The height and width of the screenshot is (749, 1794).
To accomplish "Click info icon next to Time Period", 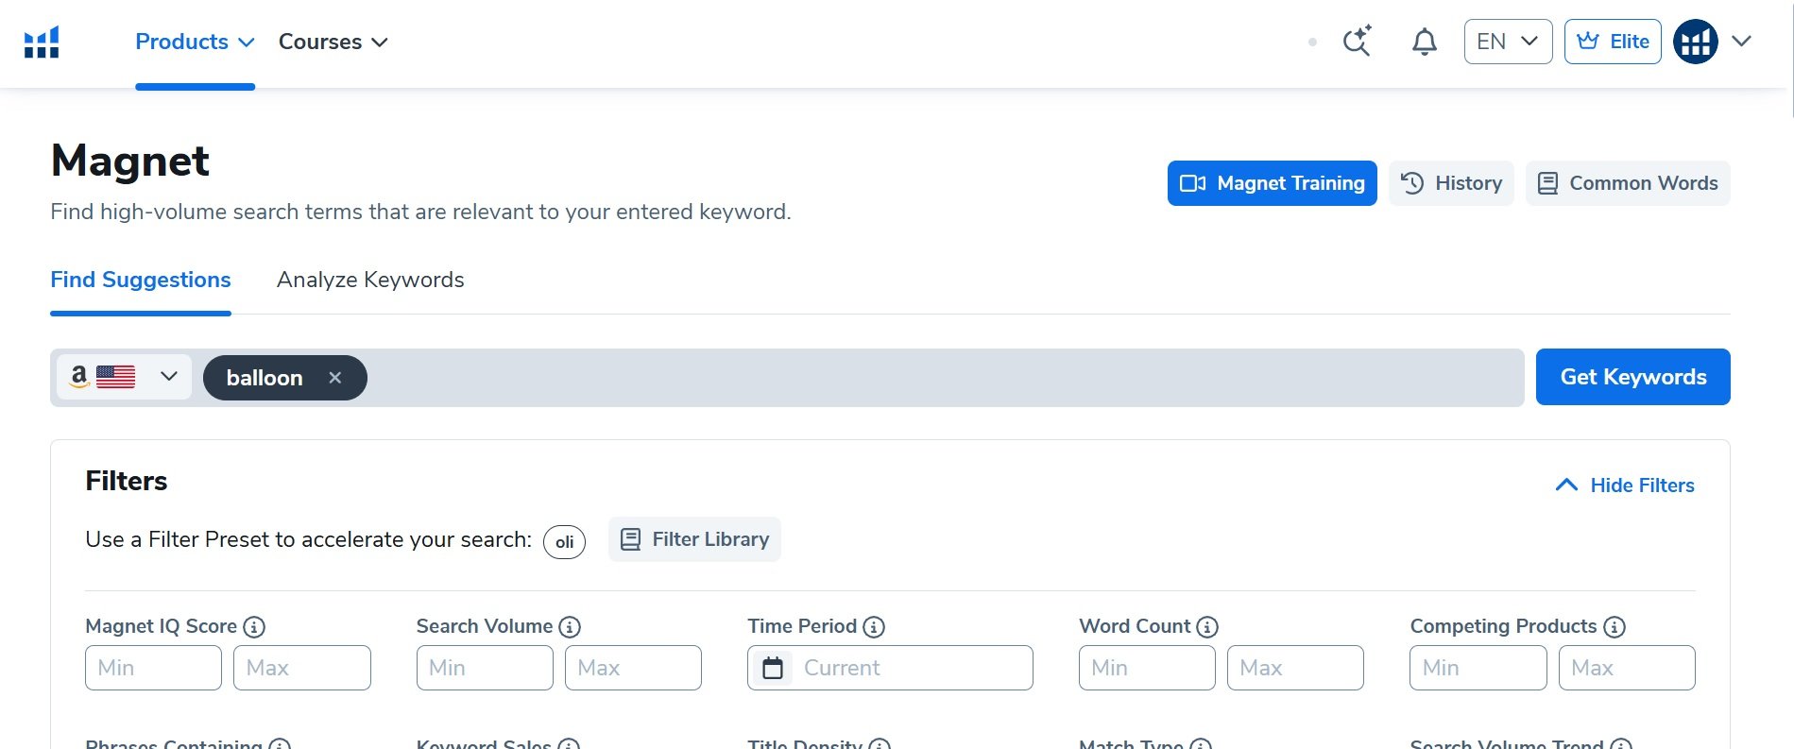I will point(874,627).
